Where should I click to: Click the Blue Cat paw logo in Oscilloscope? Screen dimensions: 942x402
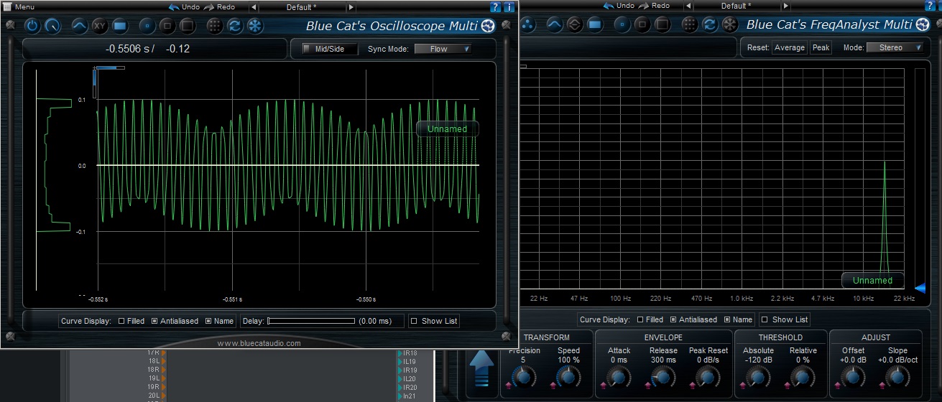(488, 26)
